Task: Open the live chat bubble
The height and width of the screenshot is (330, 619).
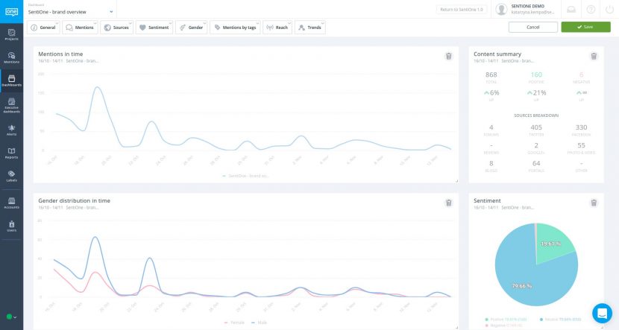Action: pyautogui.click(x=601, y=312)
